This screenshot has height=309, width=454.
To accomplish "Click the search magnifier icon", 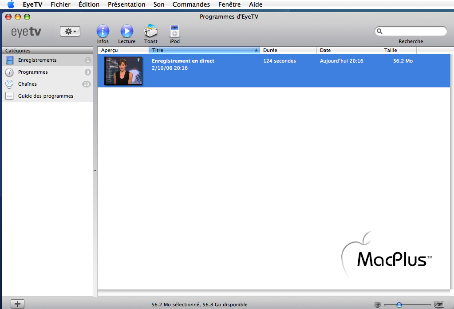I will tap(379, 31).
